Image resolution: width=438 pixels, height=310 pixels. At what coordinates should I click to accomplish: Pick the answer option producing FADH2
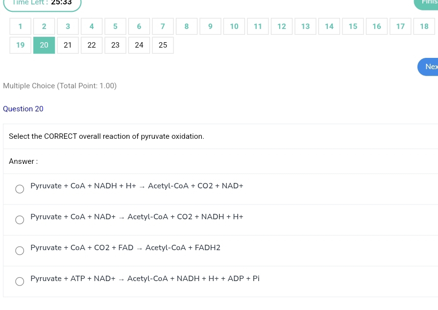pyautogui.click(x=20, y=251)
